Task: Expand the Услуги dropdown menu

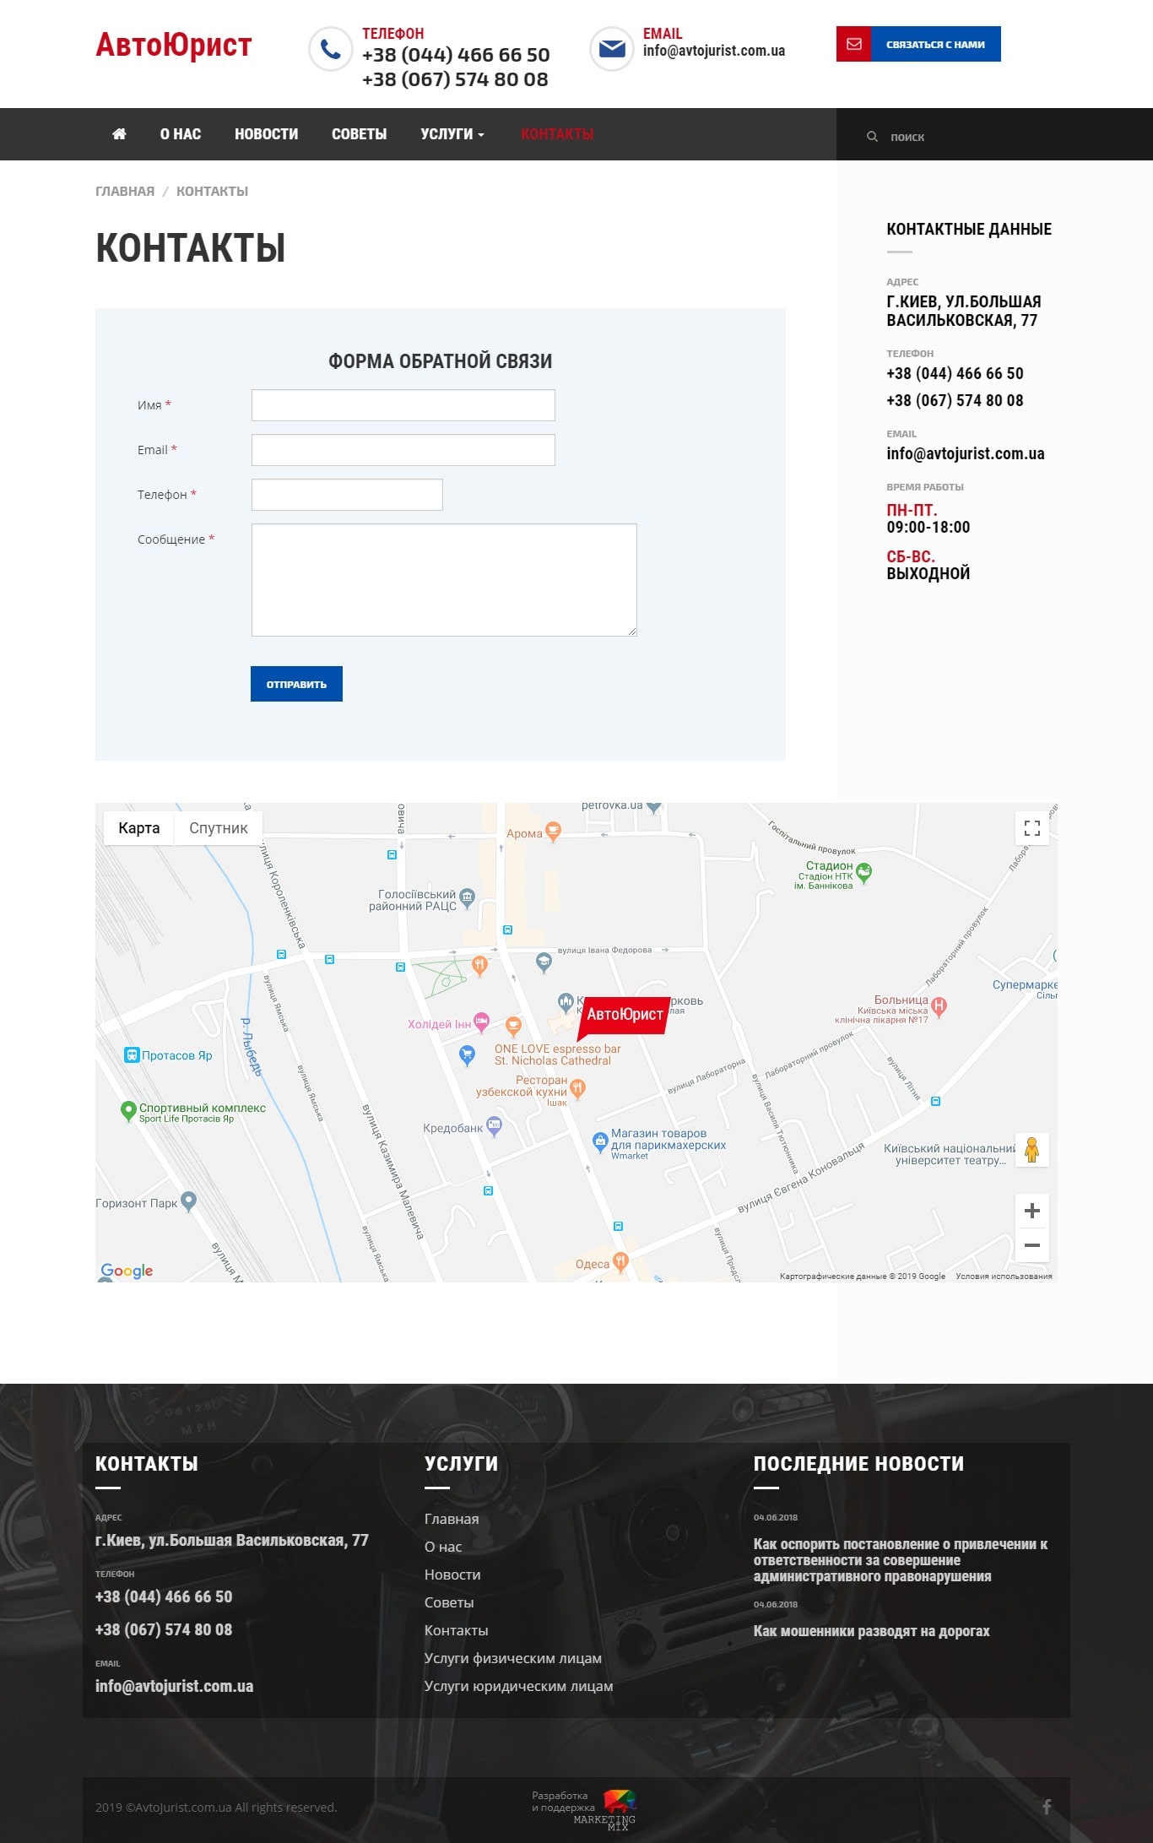Action: coord(452,134)
